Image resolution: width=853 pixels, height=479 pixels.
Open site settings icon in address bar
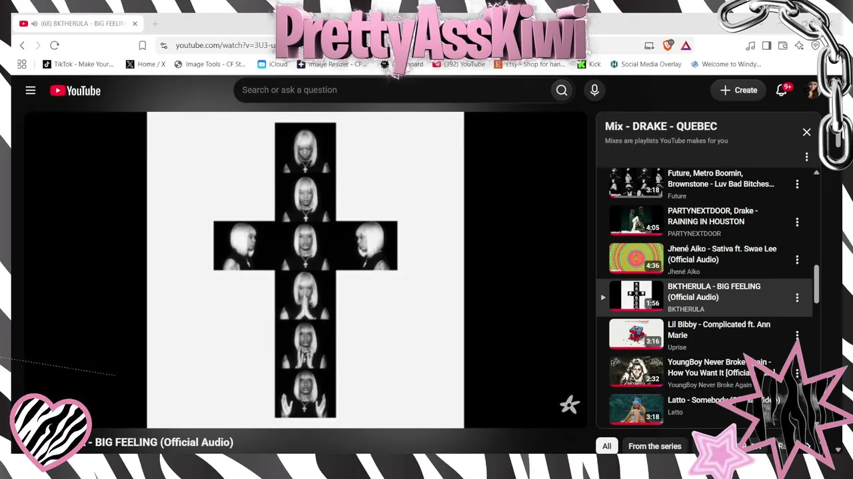point(164,45)
